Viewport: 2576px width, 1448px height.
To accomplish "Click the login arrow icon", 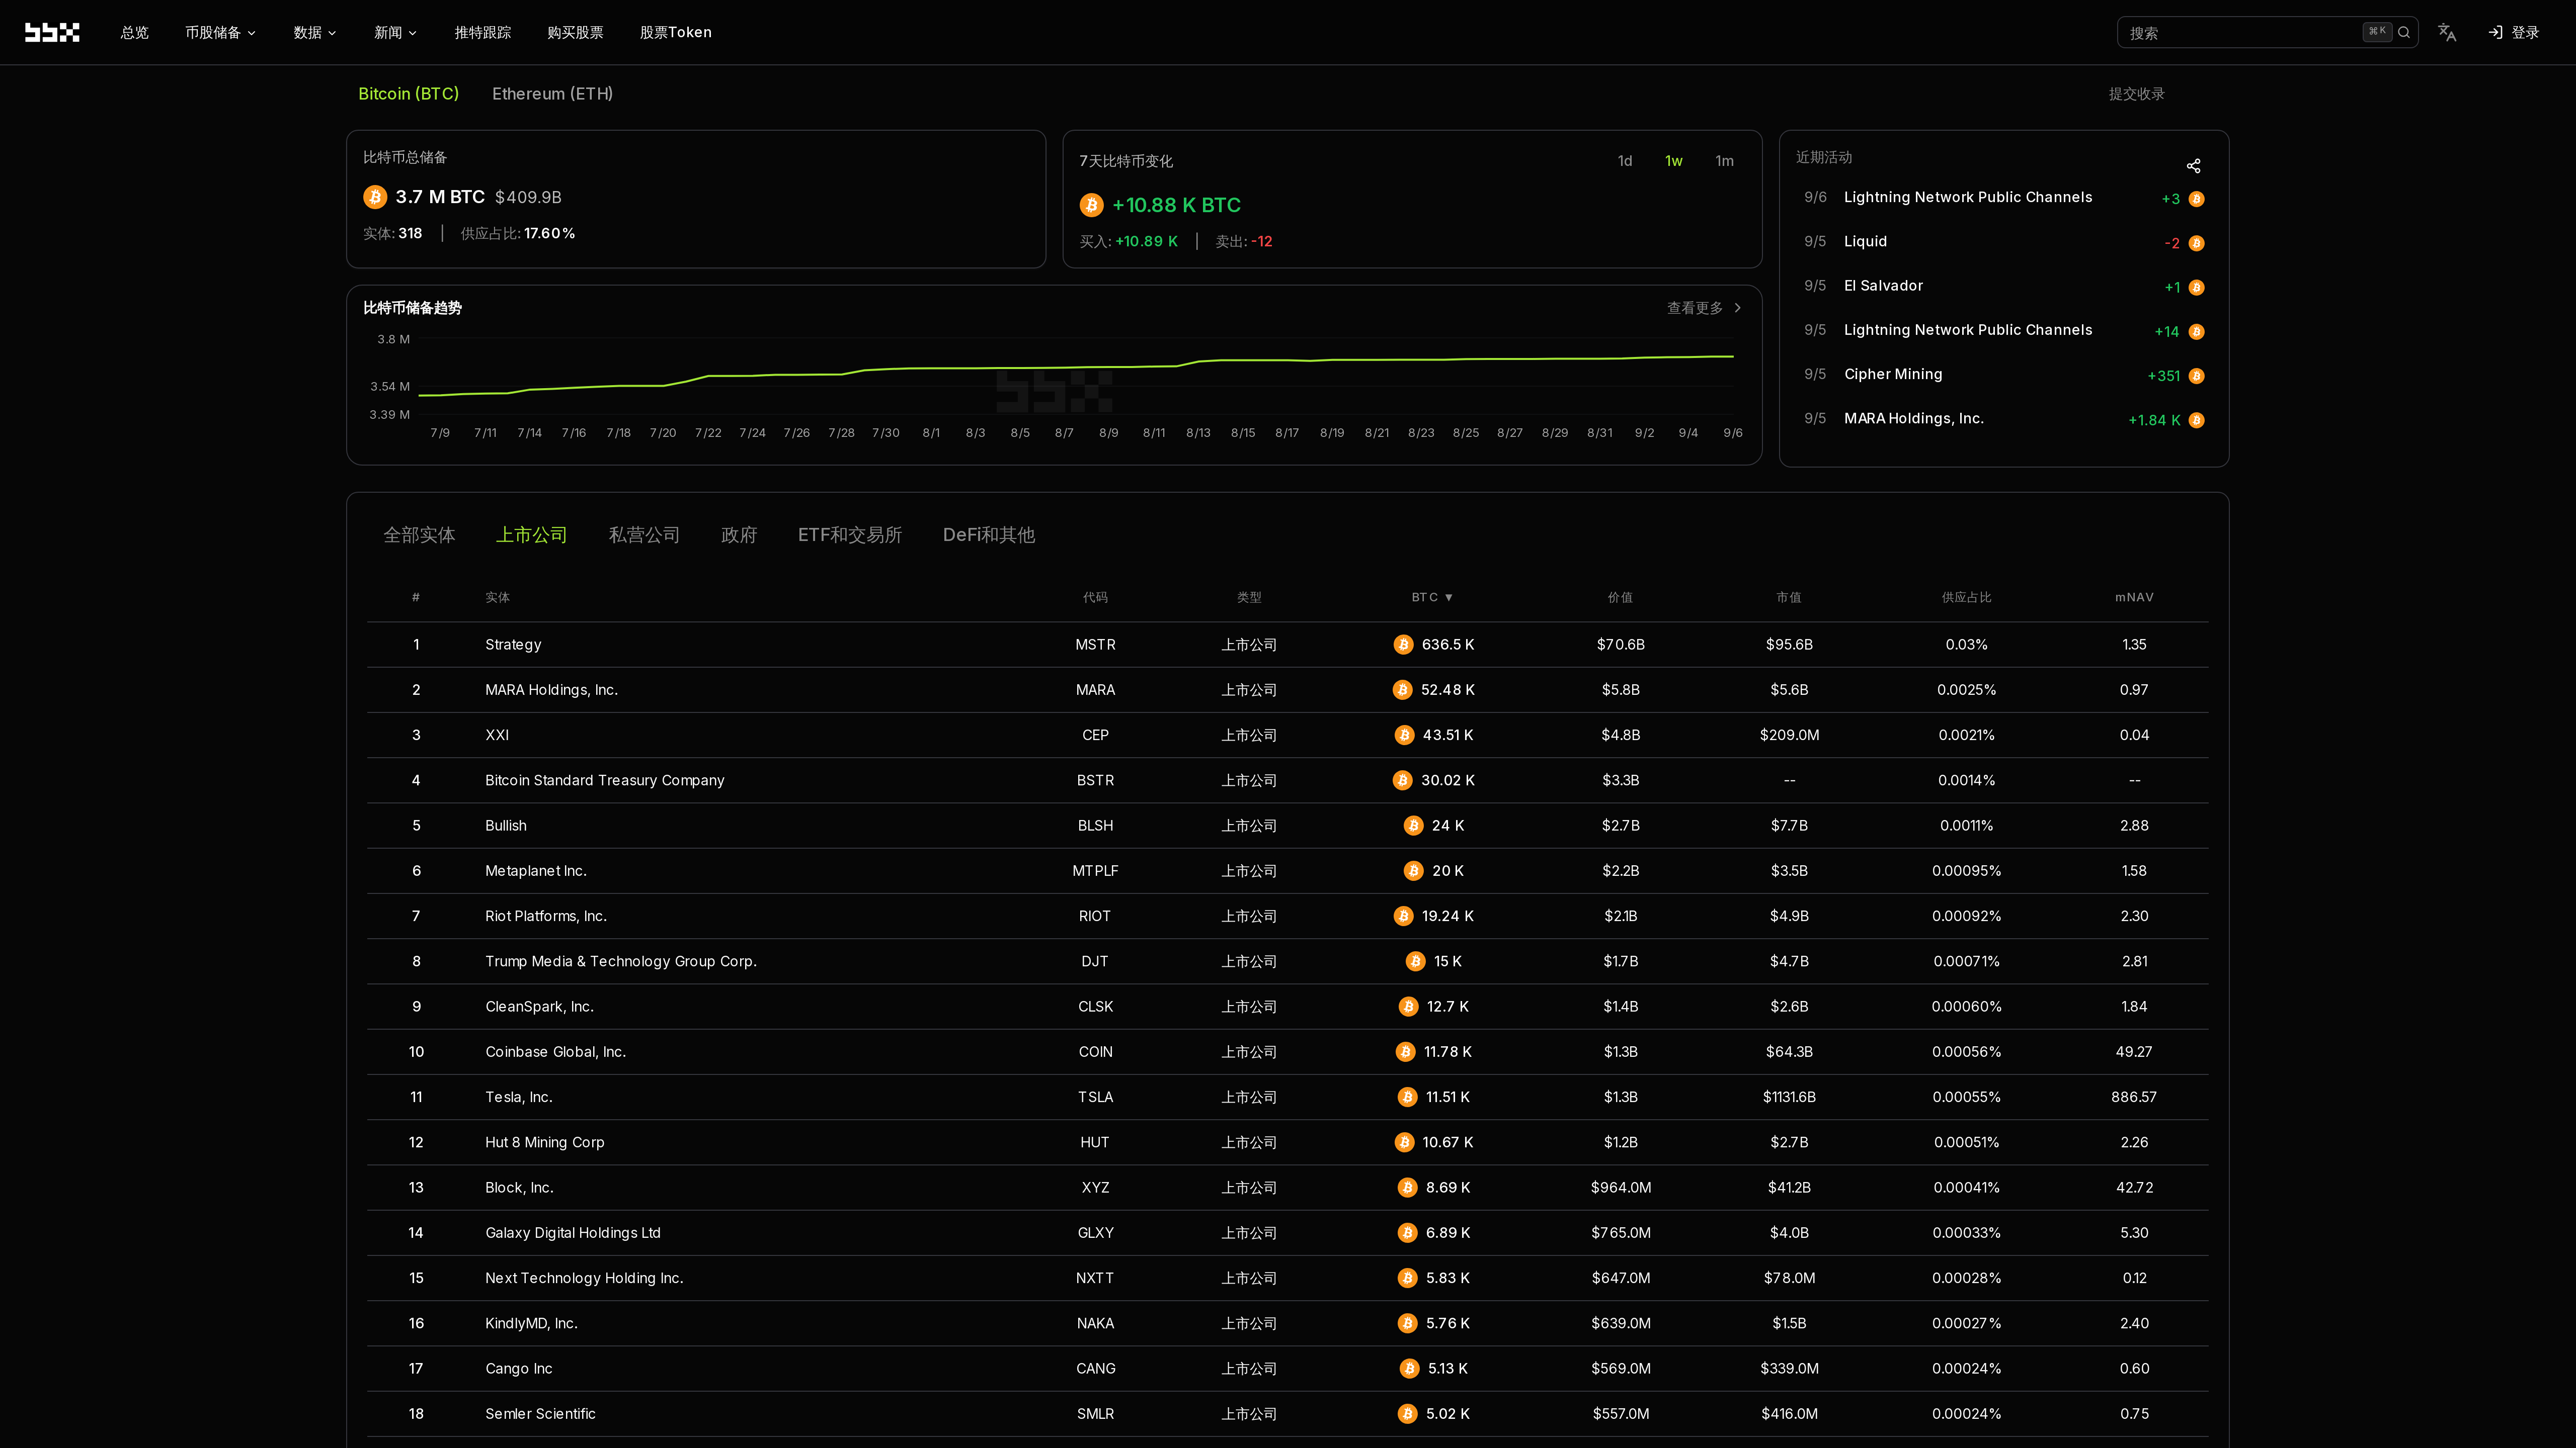I will pos(2496,33).
